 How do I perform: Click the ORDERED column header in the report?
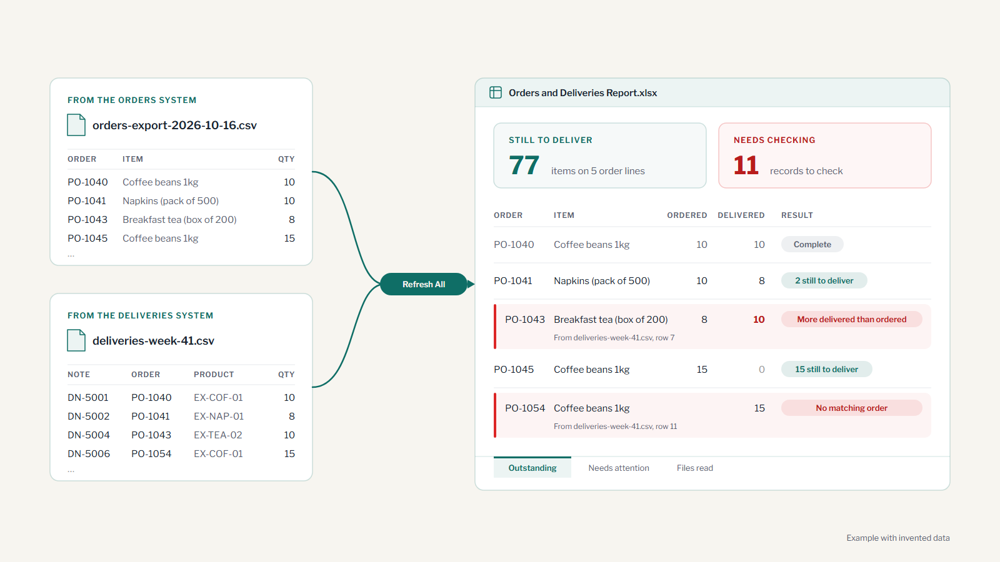[687, 215]
